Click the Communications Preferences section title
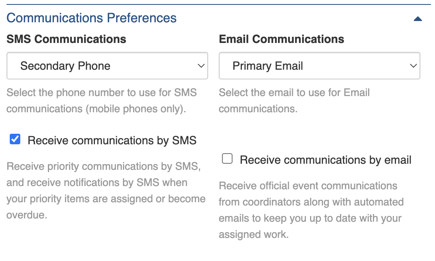Image resolution: width=435 pixels, height=261 pixels. pyautogui.click(x=92, y=18)
